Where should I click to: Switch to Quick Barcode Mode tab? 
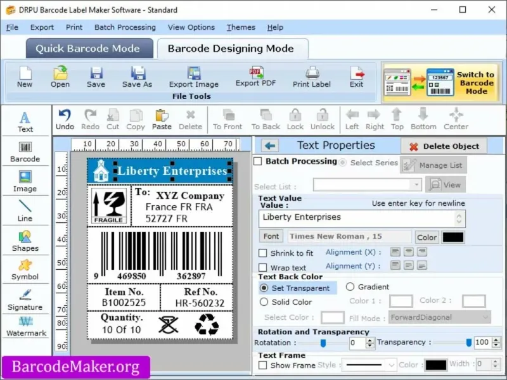click(x=89, y=49)
